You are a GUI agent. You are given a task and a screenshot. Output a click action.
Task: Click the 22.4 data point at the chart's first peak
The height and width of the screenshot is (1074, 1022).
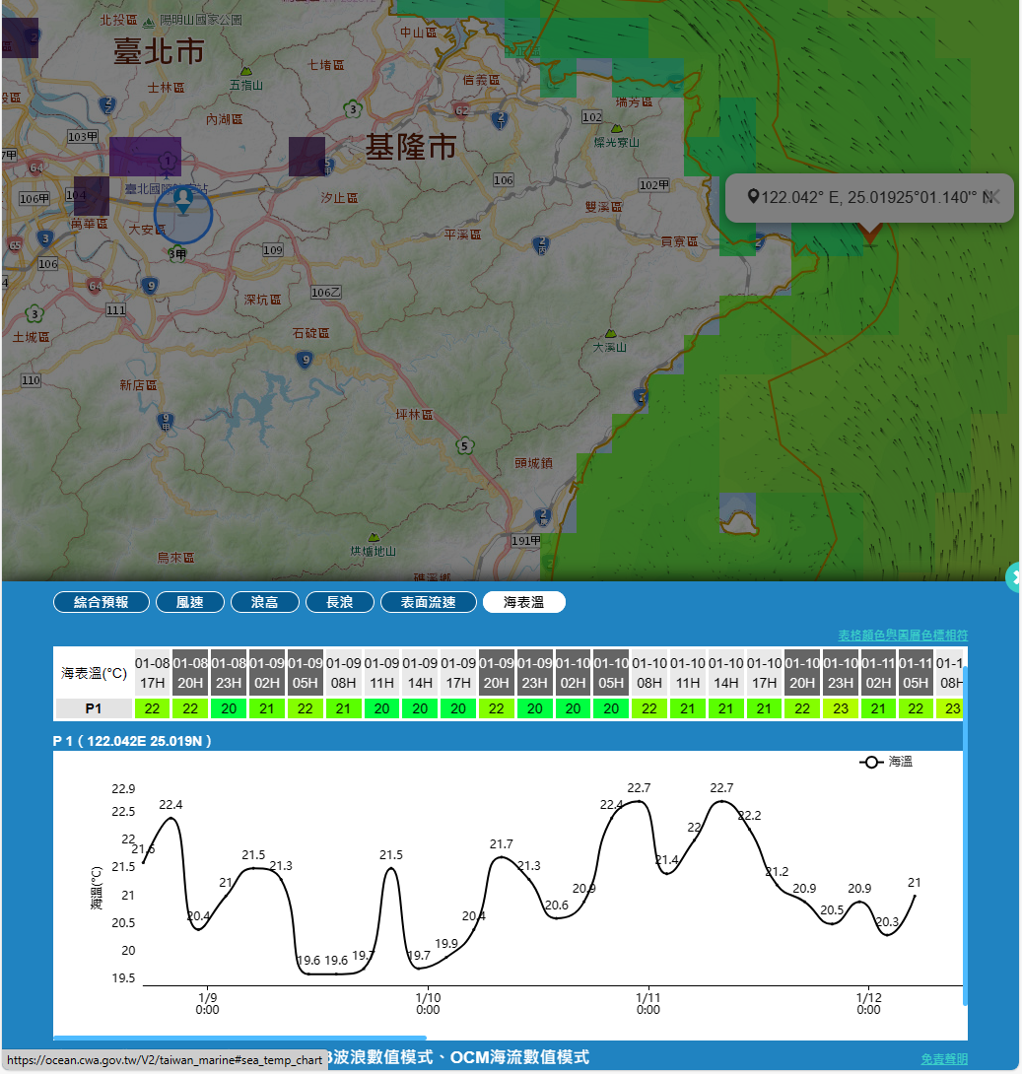[x=172, y=818]
